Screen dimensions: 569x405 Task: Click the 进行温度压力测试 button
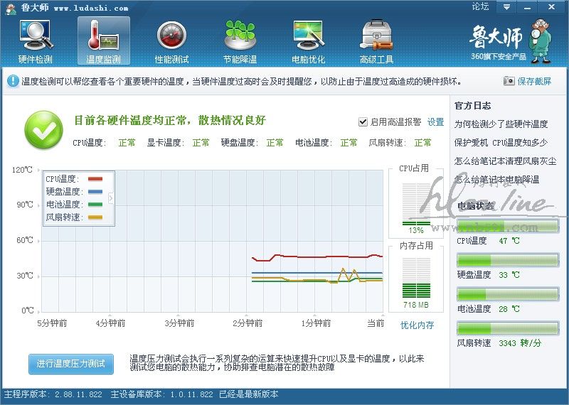(x=70, y=364)
